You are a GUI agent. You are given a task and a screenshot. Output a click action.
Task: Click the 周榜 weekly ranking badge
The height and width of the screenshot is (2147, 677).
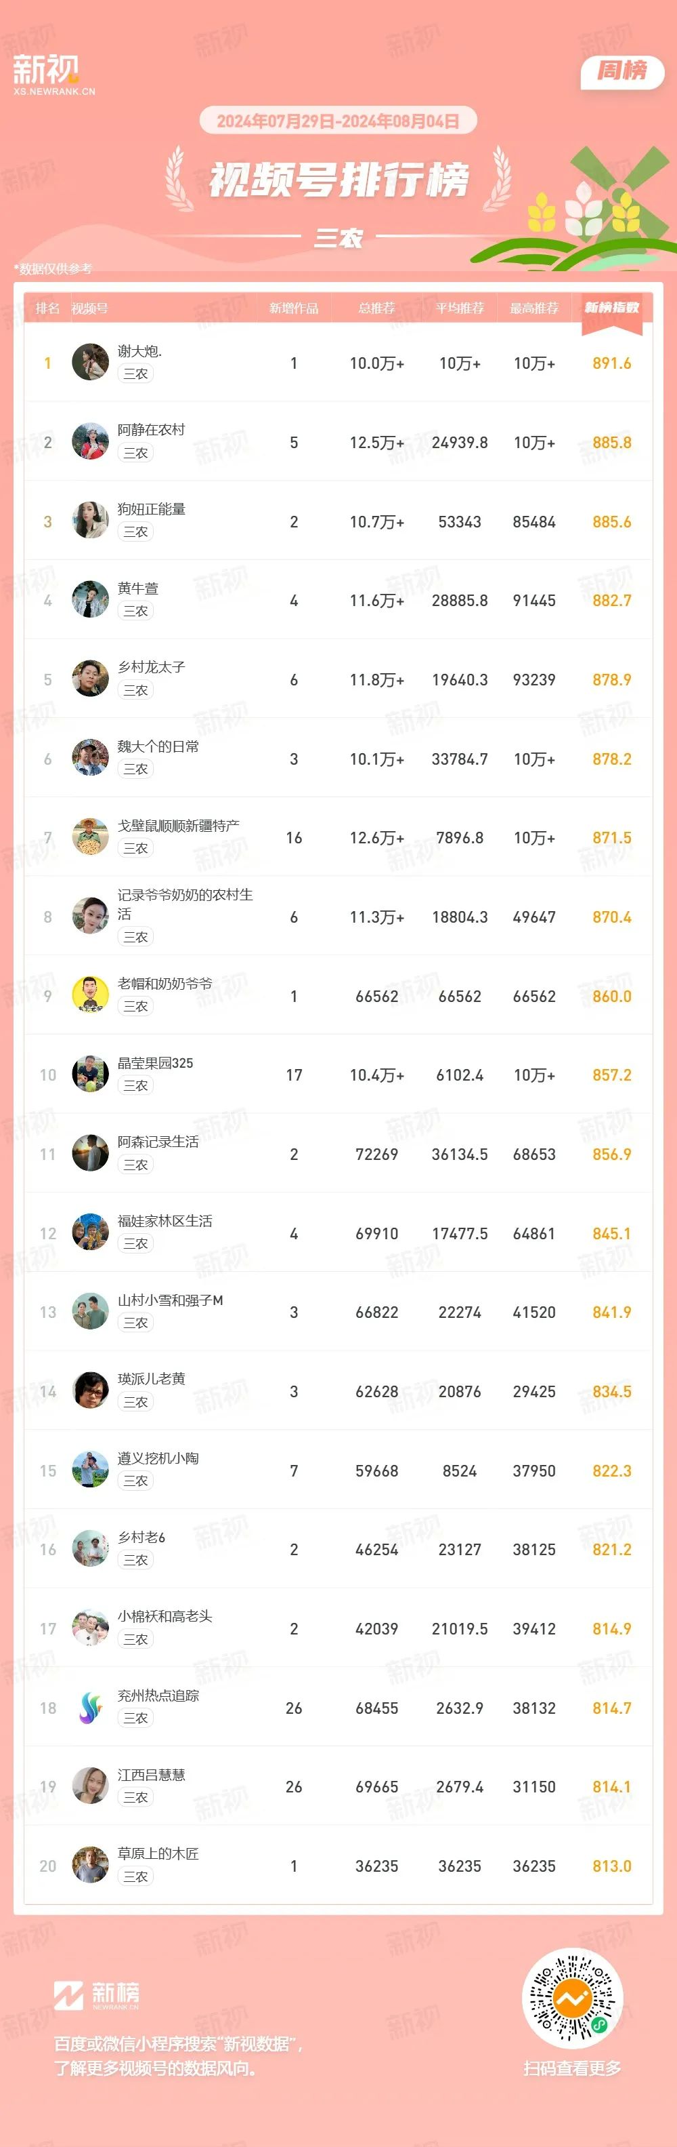[x=622, y=71]
